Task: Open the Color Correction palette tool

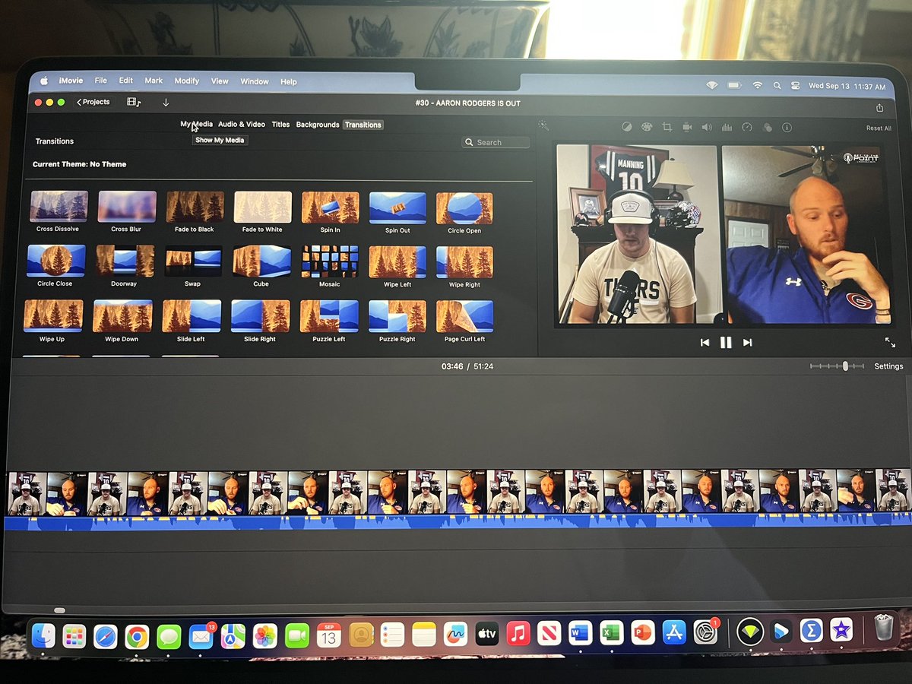Action: (x=647, y=128)
